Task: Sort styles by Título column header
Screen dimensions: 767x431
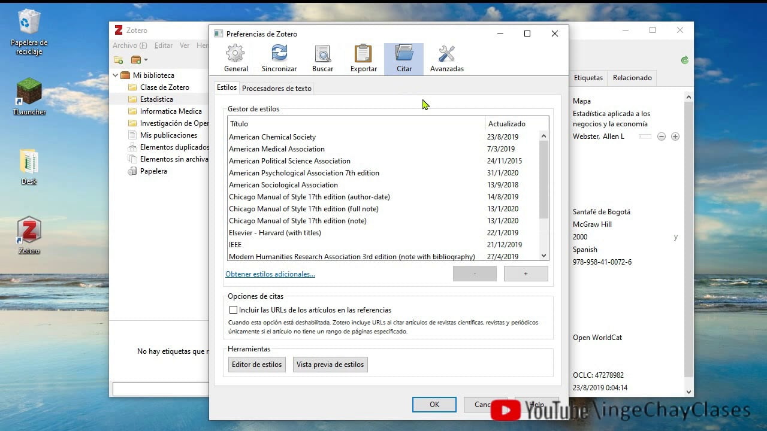Action: 357,124
